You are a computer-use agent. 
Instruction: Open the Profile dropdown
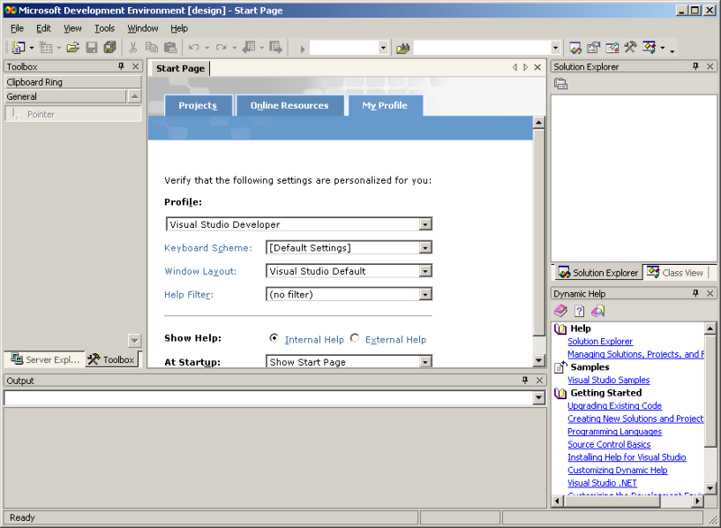point(426,223)
